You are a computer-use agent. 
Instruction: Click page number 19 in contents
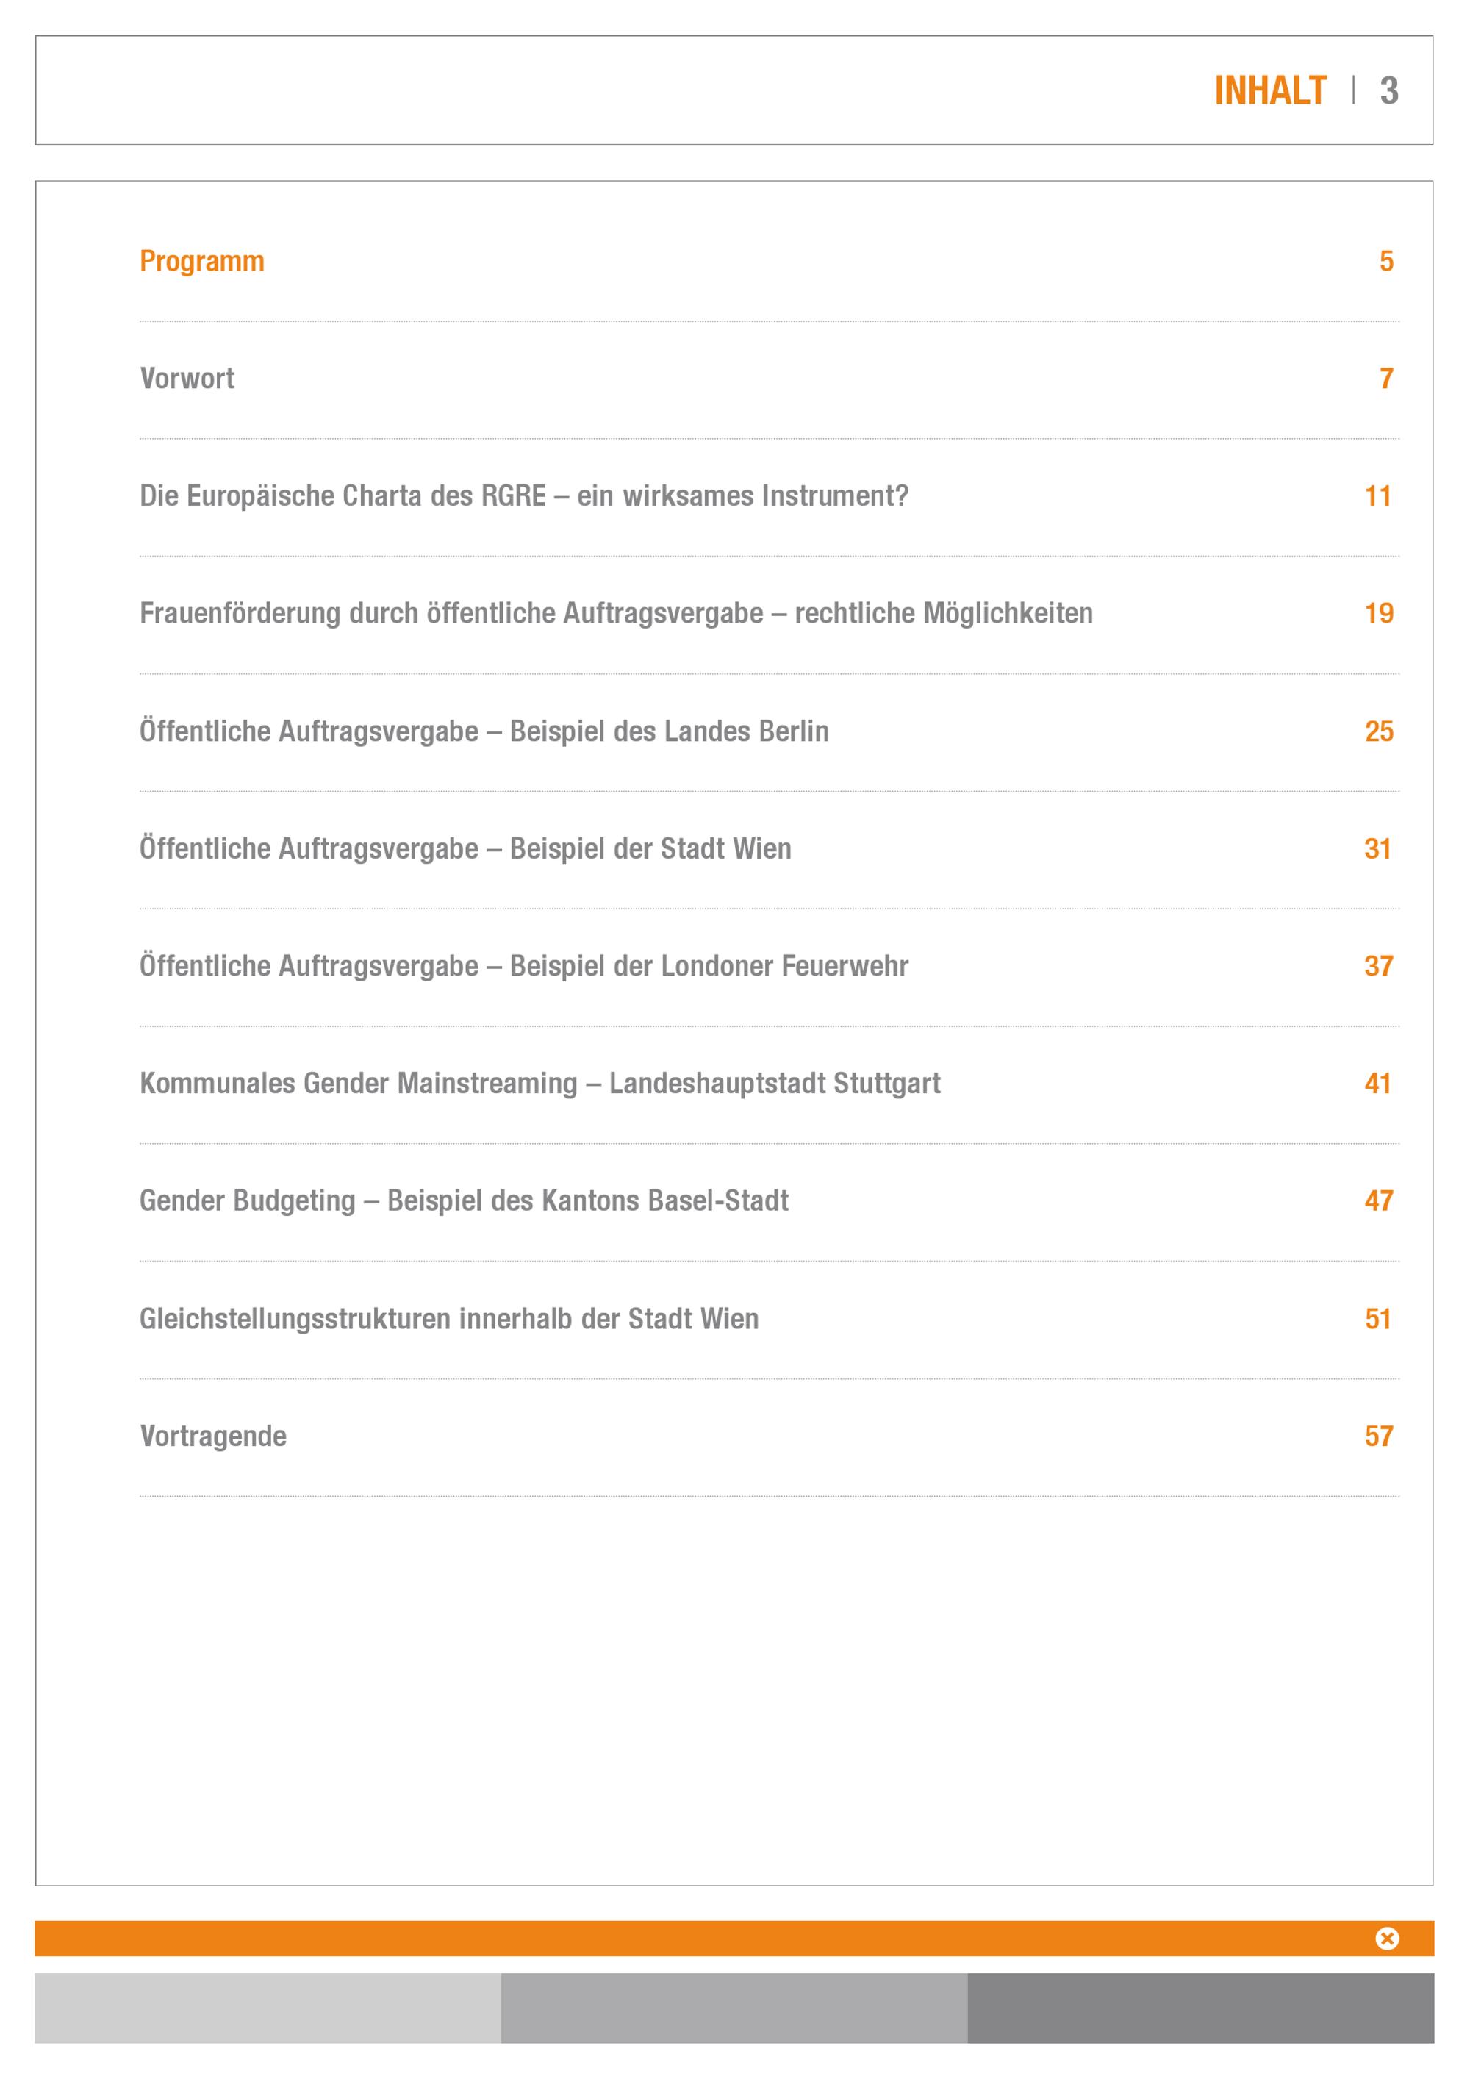(1379, 614)
